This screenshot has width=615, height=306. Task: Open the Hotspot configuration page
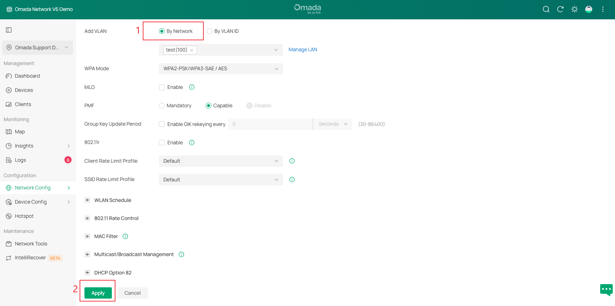[x=24, y=216]
